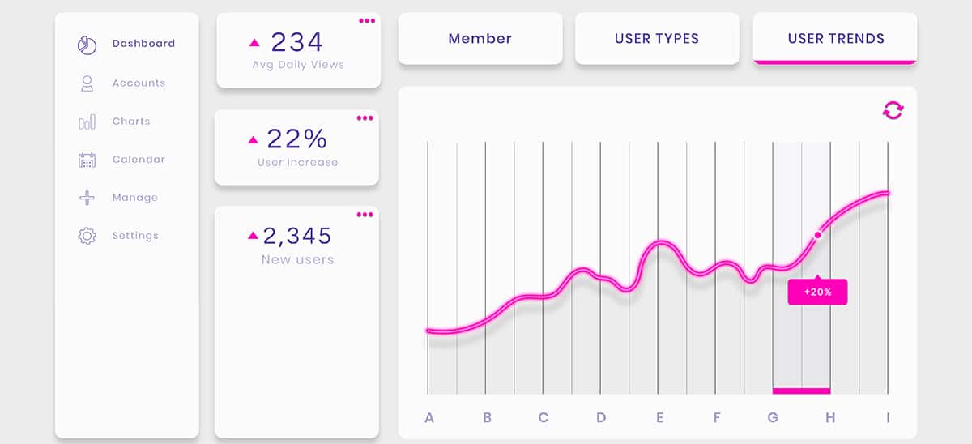Select the USER TYPES tab
Screen dimensions: 972x444
coord(657,39)
